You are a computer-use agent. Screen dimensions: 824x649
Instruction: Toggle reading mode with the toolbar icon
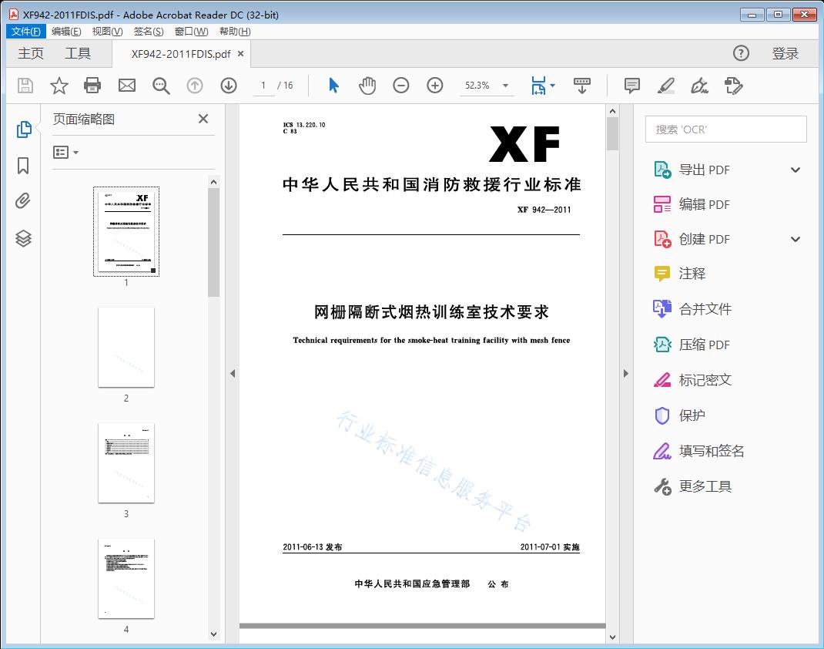[x=581, y=86]
